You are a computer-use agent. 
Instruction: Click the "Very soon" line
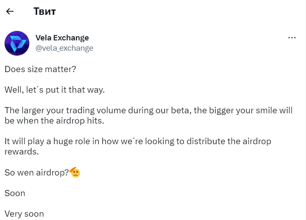tap(24, 214)
